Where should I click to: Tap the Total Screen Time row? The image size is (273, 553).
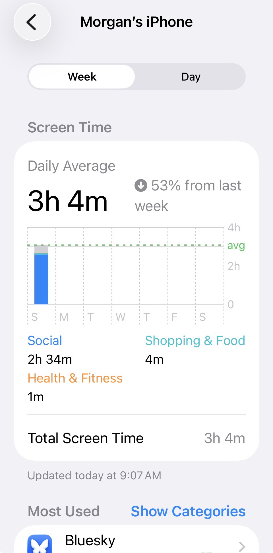(136, 438)
